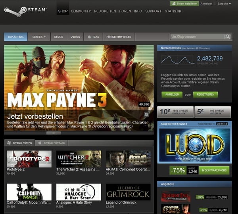The image size is (238, 214).
Task: Click the 35,99€ Resident Evil price
Action: coord(222,197)
